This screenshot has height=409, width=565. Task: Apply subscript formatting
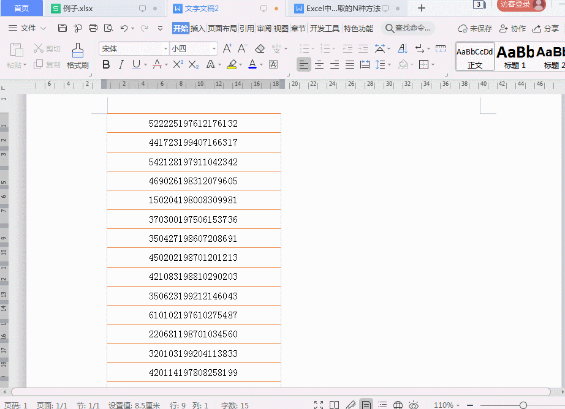click(194, 64)
